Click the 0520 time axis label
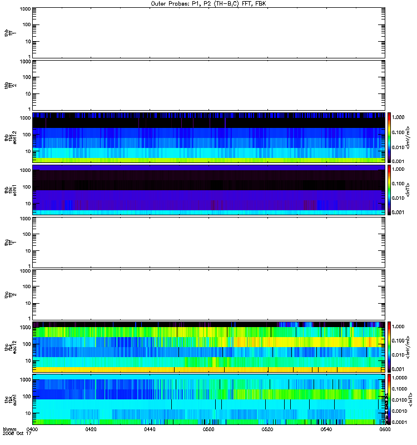Viewport: 417px width, 445px height. tap(267, 429)
